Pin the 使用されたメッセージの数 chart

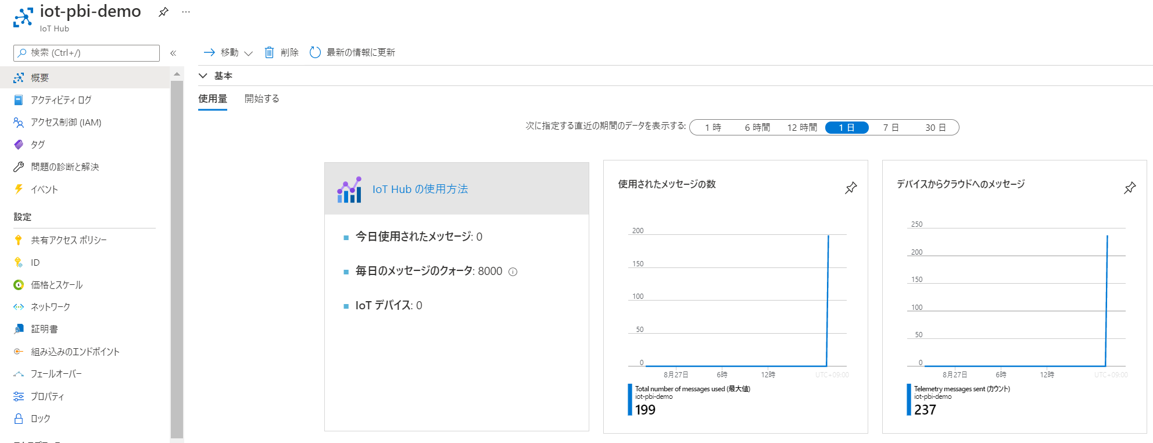[851, 188]
